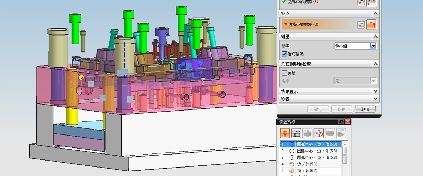423x176 pixels.
Task: Click the 取消 button
Action: [365, 109]
